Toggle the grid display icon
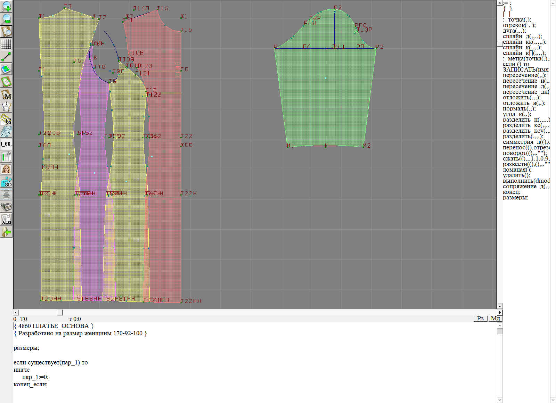This screenshot has width=556, height=403. pos(6,44)
